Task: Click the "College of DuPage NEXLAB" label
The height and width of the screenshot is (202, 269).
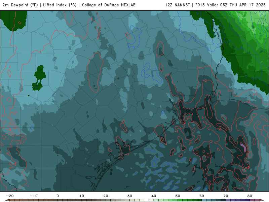Action: [x=109, y=5]
